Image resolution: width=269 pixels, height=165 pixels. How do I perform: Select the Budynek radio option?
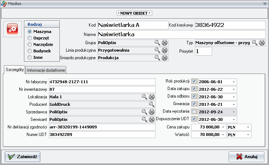(30, 51)
